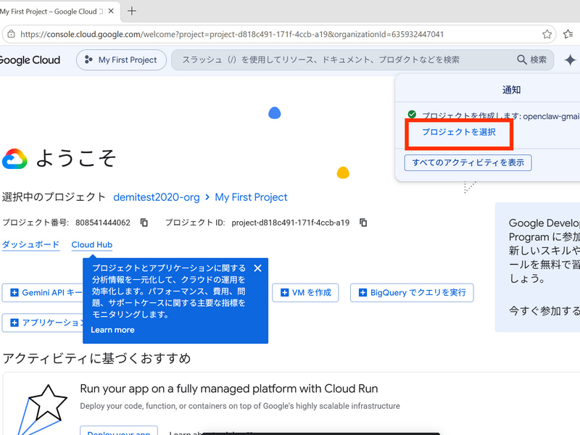Open Gemini sparkle assistant icon
The width and height of the screenshot is (580, 435).
pyautogui.click(x=570, y=60)
